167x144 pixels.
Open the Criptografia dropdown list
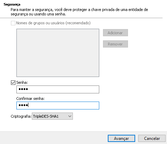pyautogui.click(x=52, y=116)
